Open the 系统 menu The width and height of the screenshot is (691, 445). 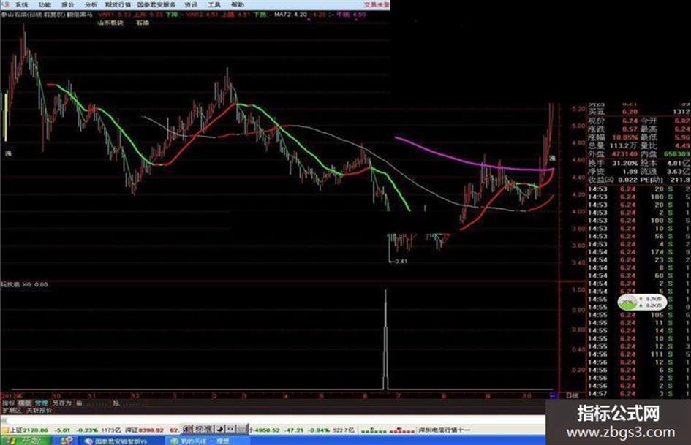point(22,5)
